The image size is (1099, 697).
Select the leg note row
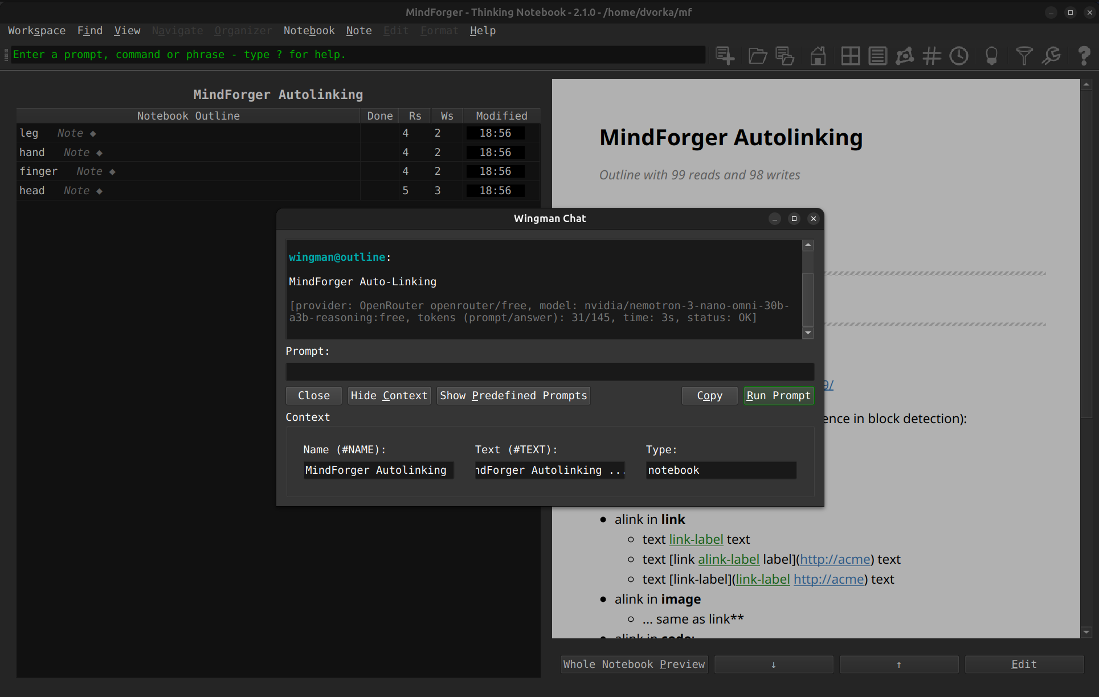pos(278,133)
